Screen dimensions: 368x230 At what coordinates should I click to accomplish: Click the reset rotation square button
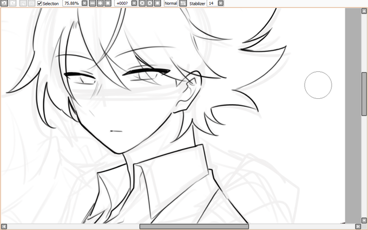coord(157,3)
